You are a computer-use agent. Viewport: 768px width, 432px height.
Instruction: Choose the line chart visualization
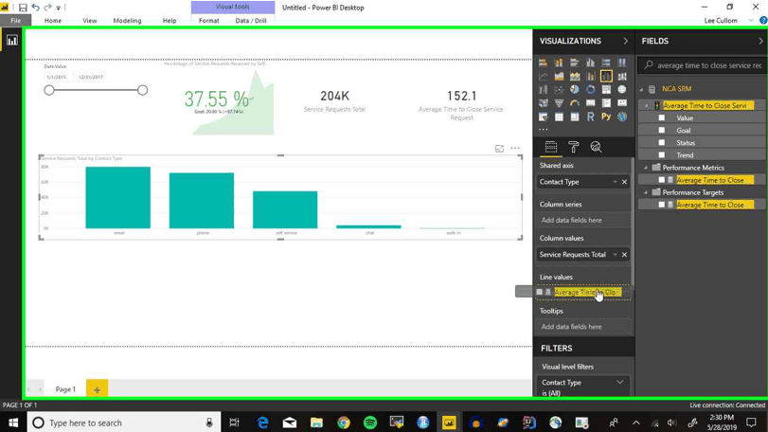pyautogui.click(x=544, y=77)
